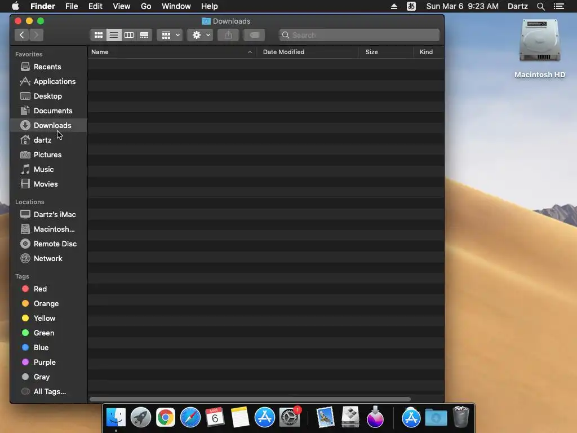577x433 pixels.
Task: Select Macintosh HD in sidebar Locations
Action: point(48,229)
